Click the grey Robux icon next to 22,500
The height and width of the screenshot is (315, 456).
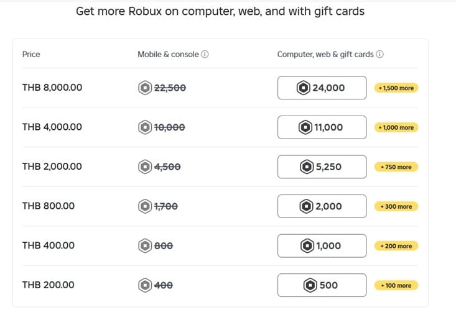[x=145, y=88]
